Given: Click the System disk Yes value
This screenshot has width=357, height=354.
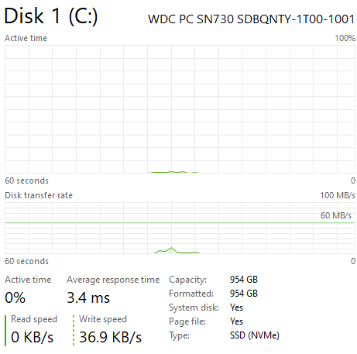Looking at the screenshot, I should click(x=236, y=308).
